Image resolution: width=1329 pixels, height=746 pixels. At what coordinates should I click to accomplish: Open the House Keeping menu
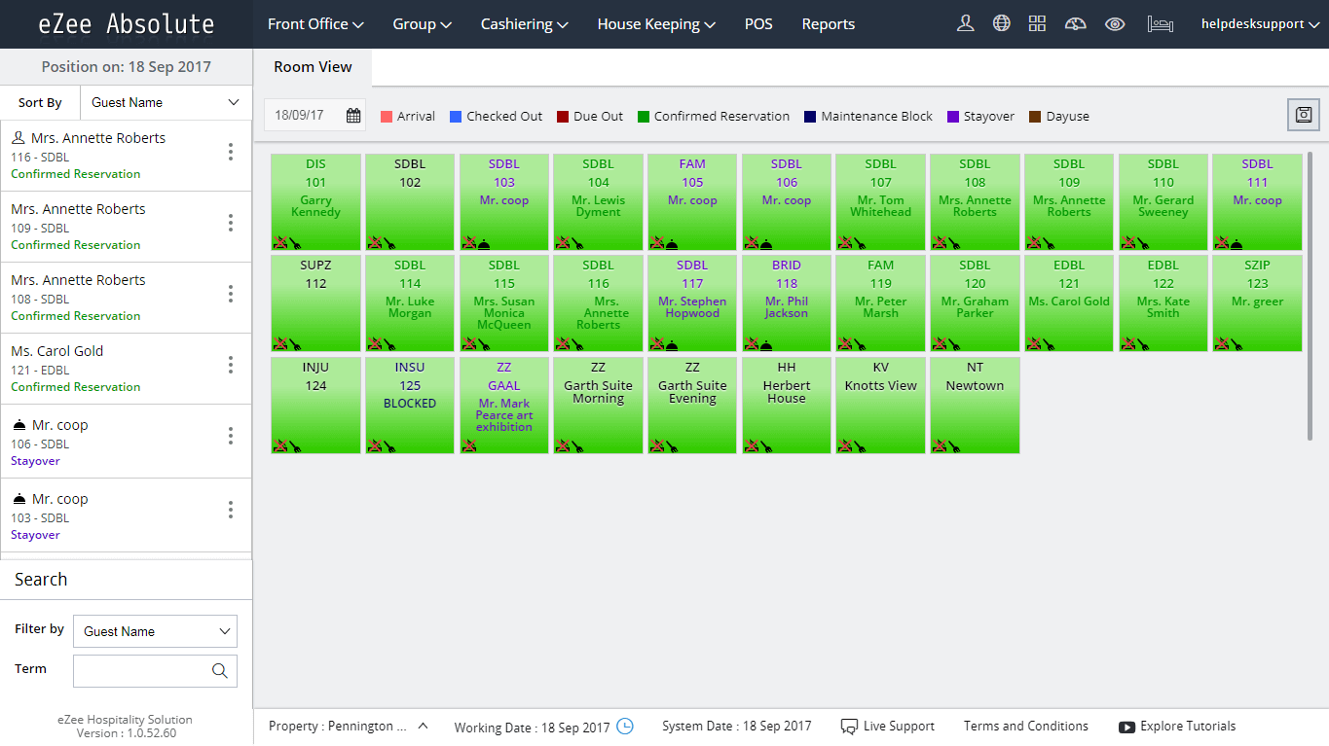pyautogui.click(x=655, y=23)
